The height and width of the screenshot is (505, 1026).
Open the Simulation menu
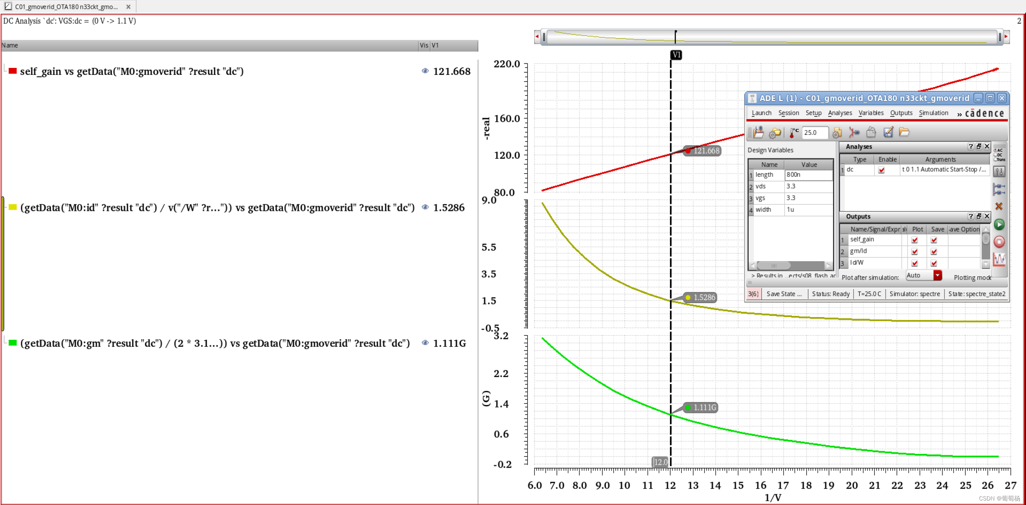[x=933, y=113]
